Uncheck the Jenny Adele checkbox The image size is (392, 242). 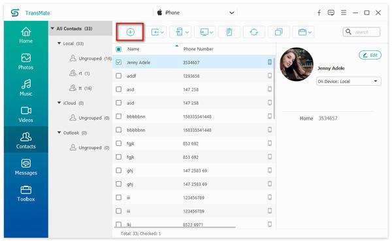tap(119, 62)
